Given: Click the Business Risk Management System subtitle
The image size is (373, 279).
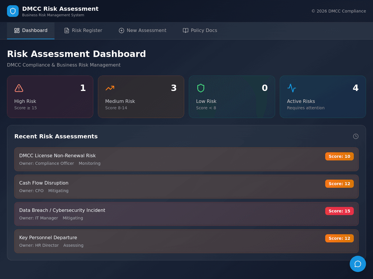Looking at the screenshot, I should pyautogui.click(x=53, y=15).
